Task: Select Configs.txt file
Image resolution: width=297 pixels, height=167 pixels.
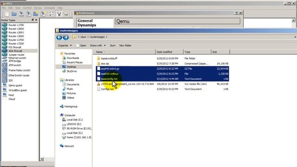Action: pyautogui.click(x=107, y=89)
